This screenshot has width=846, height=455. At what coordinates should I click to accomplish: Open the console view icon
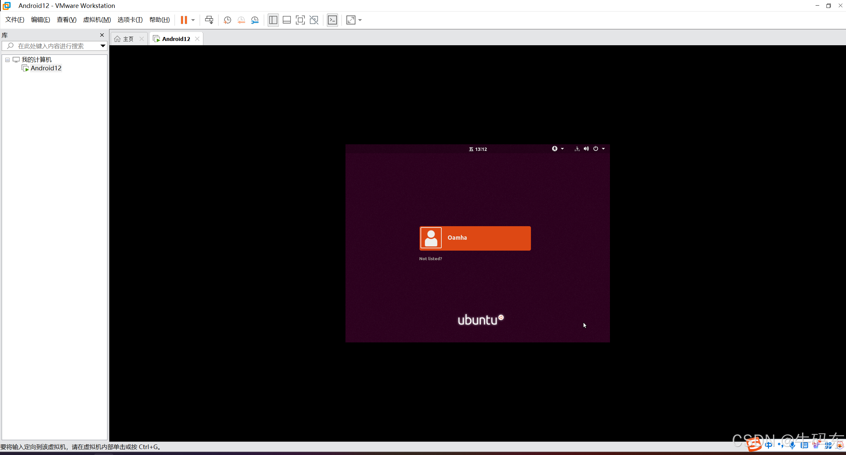pyautogui.click(x=332, y=20)
